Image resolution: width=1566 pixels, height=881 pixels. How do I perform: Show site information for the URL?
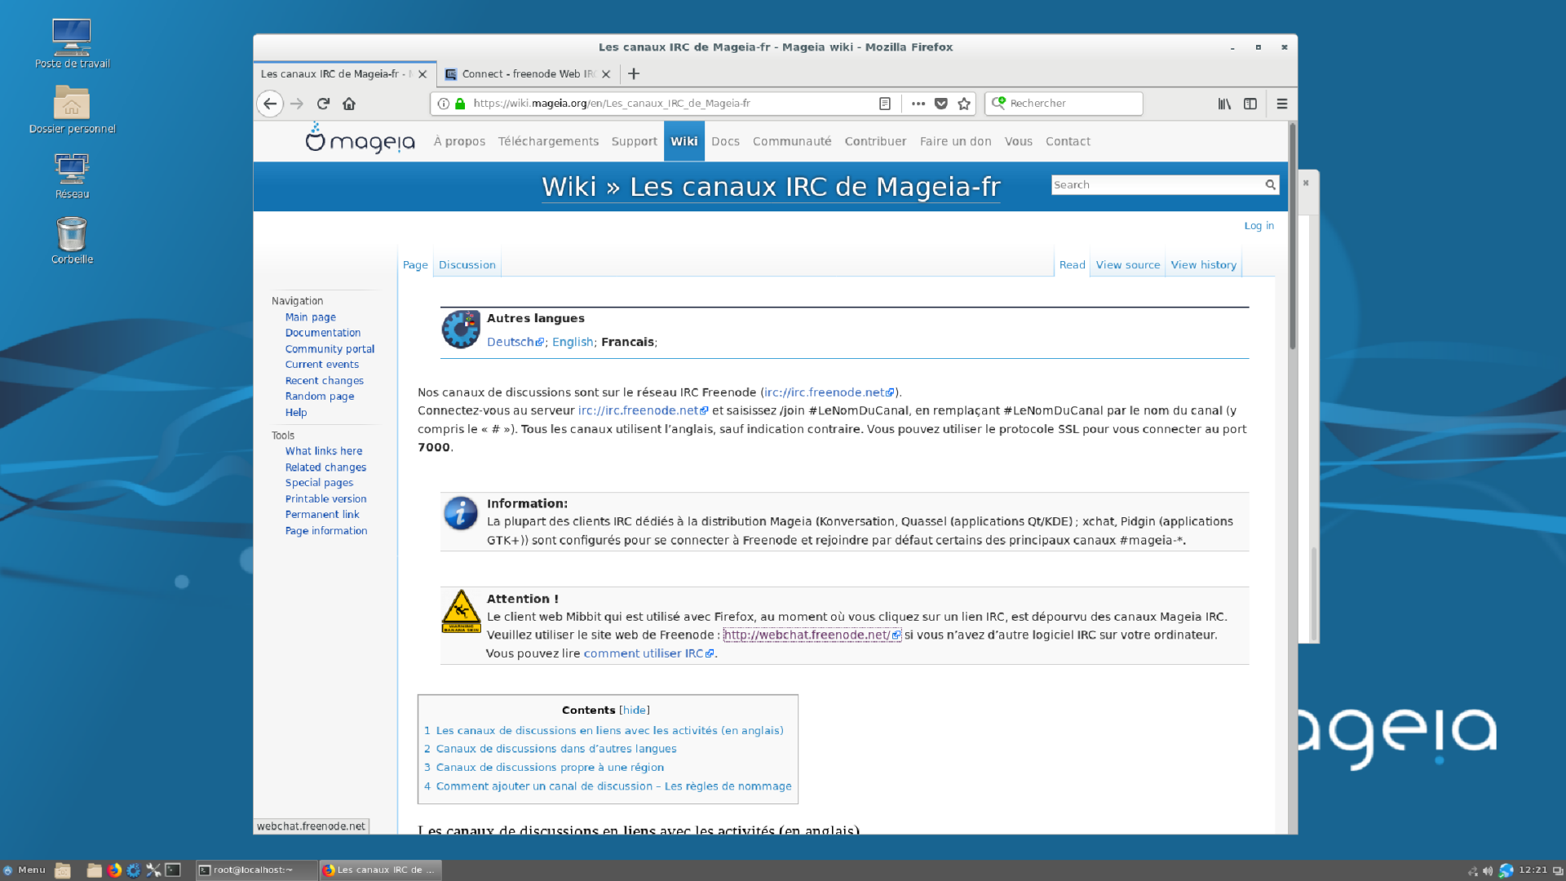click(x=444, y=104)
